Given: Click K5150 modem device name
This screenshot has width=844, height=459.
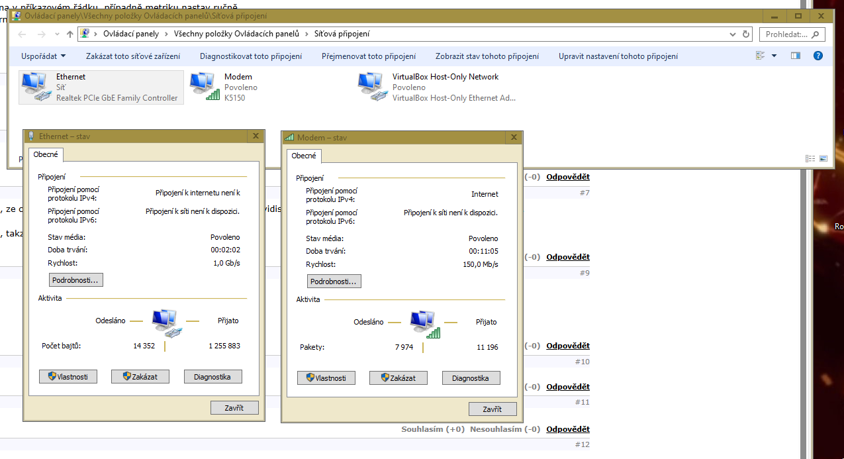Looking at the screenshot, I should [234, 98].
